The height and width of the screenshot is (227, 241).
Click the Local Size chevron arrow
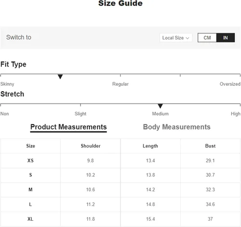(x=187, y=38)
